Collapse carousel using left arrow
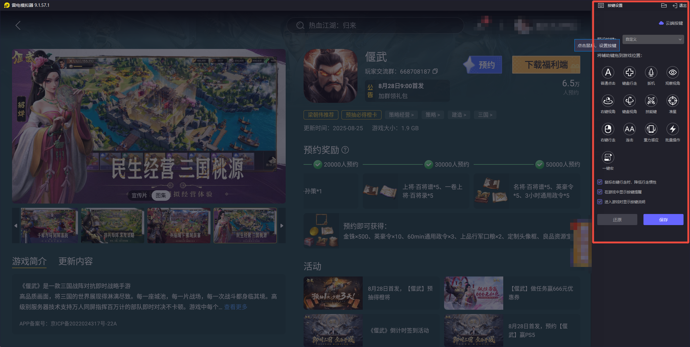This screenshot has width=690, height=347. pos(16,225)
